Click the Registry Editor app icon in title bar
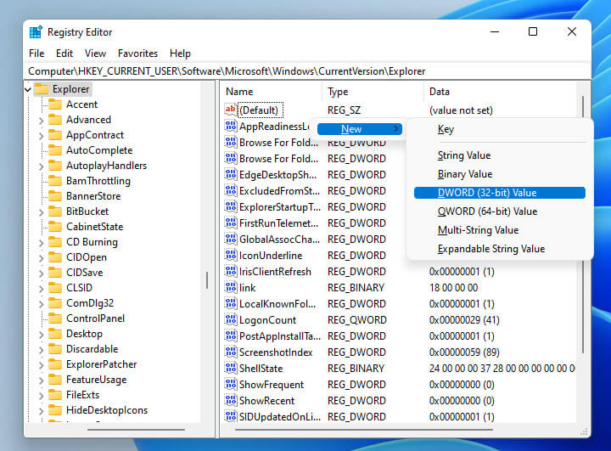Image resolution: width=611 pixels, height=451 pixels. (36, 32)
